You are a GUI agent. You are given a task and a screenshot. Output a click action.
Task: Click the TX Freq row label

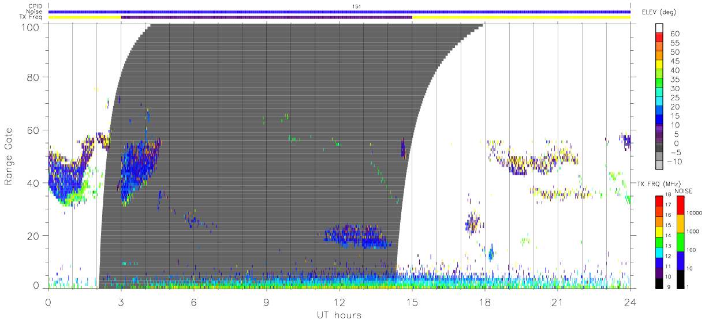[31, 17]
